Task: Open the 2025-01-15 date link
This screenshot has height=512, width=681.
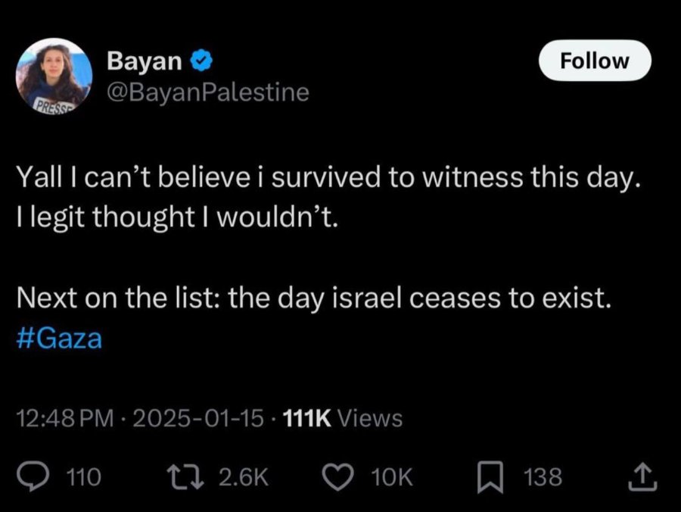Action: pos(198,418)
